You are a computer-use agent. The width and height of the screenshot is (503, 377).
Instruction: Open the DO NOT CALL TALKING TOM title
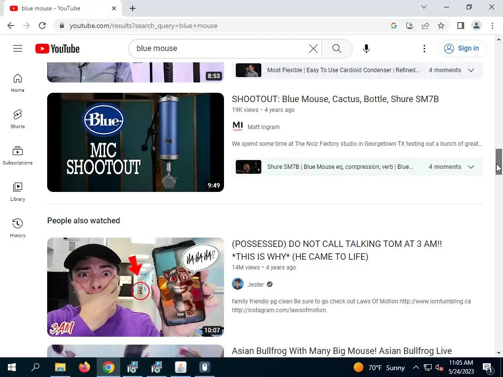coord(337,250)
